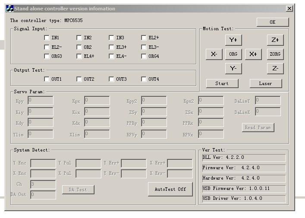The height and width of the screenshot is (218, 305).
Task: Tick the EL4- signal checkbox
Action: click(111, 56)
